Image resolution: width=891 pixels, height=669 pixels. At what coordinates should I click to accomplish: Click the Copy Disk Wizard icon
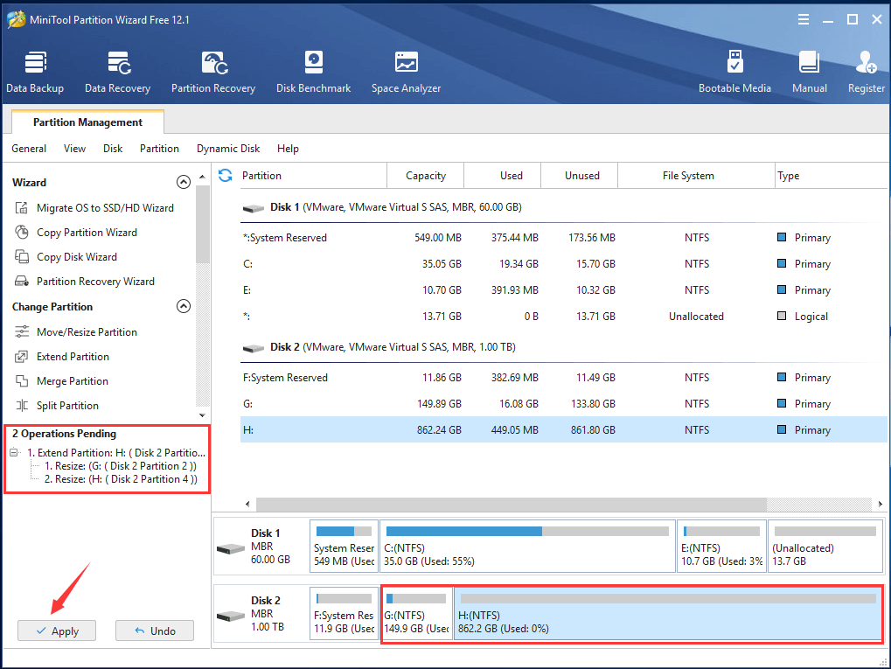[22, 257]
